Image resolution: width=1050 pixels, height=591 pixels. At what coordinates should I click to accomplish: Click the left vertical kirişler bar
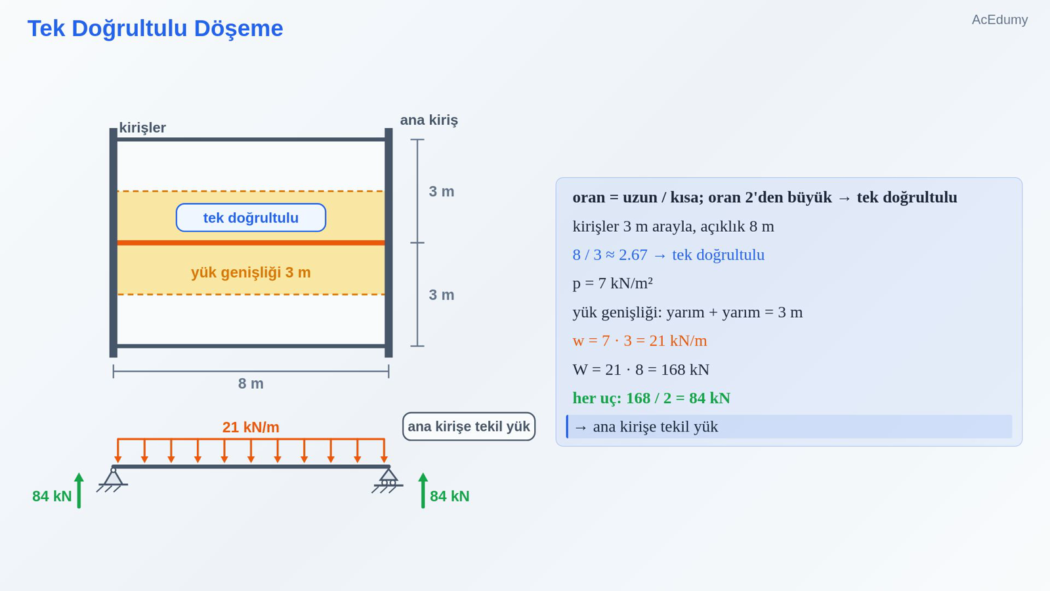click(113, 243)
